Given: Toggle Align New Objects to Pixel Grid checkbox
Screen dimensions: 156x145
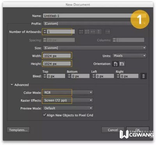Looking at the screenshot, I should pyautogui.click(x=44, y=115).
